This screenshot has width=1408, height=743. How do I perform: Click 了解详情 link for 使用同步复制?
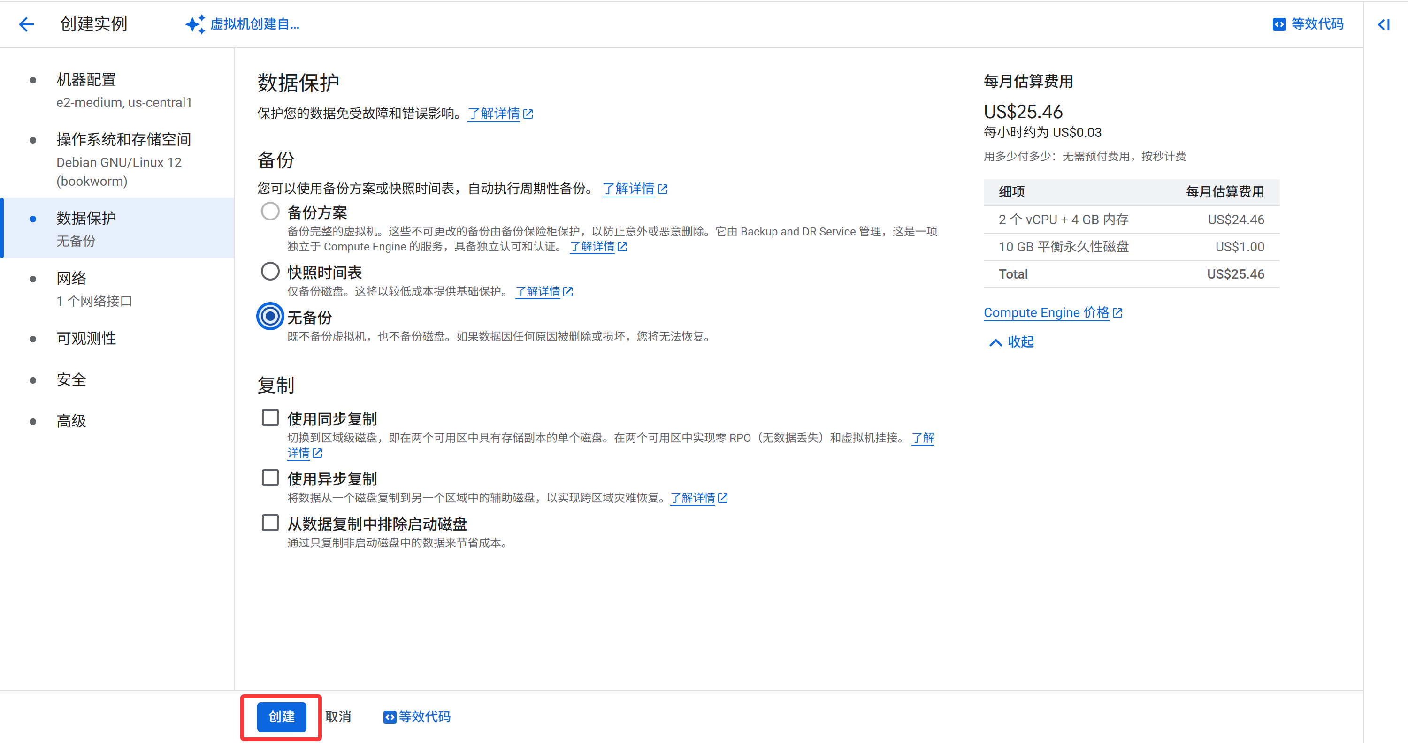[x=923, y=438]
